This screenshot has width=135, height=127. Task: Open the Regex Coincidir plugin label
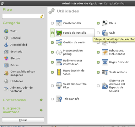point(119,62)
